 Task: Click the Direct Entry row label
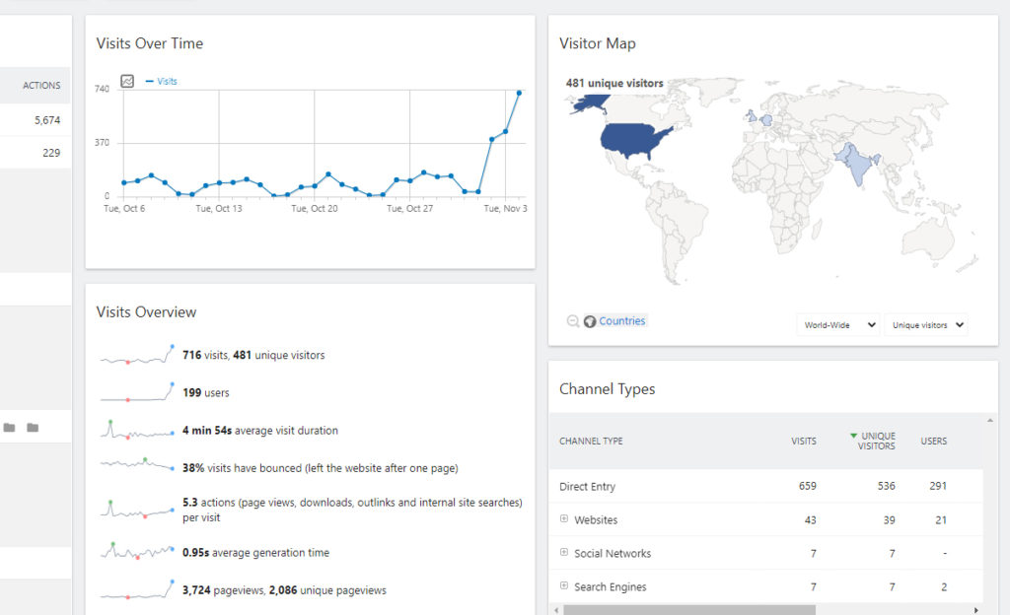point(587,486)
